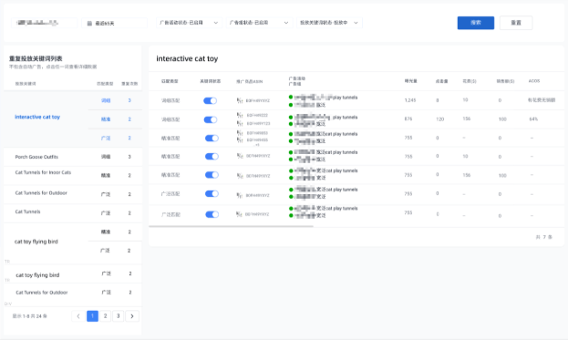Open the ad group status dropdown filter

259,23
